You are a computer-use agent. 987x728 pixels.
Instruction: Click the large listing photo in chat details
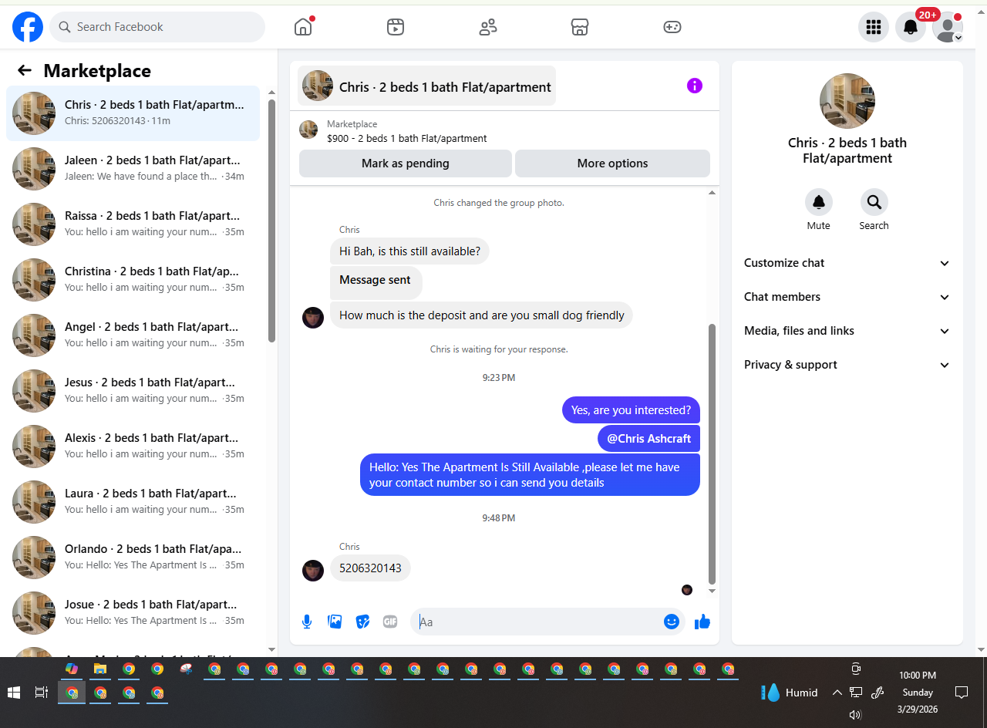847,101
